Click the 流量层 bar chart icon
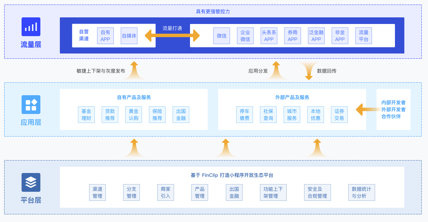The width and height of the screenshot is (428, 222). (31, 27)
